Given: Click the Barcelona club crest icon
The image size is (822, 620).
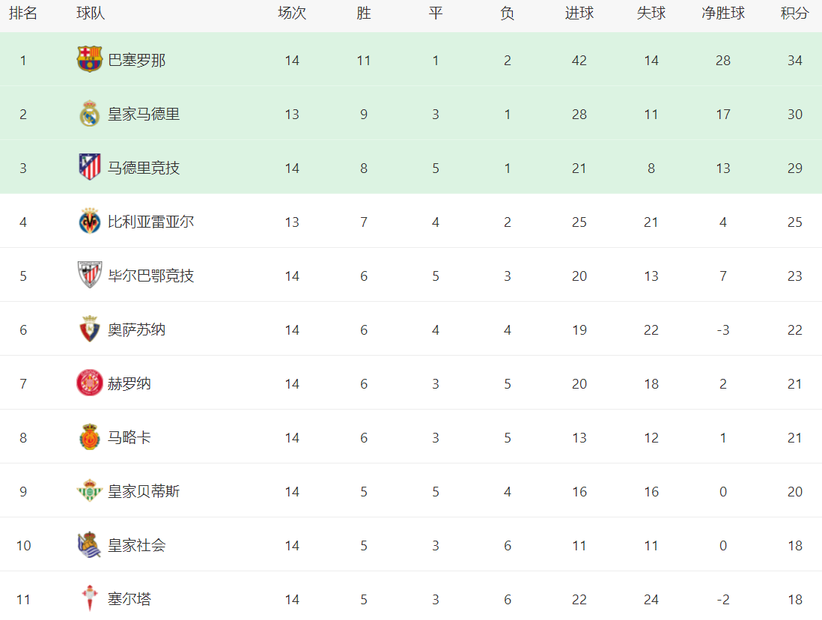Looking at the screenshot, I should [x=90, y=60].
